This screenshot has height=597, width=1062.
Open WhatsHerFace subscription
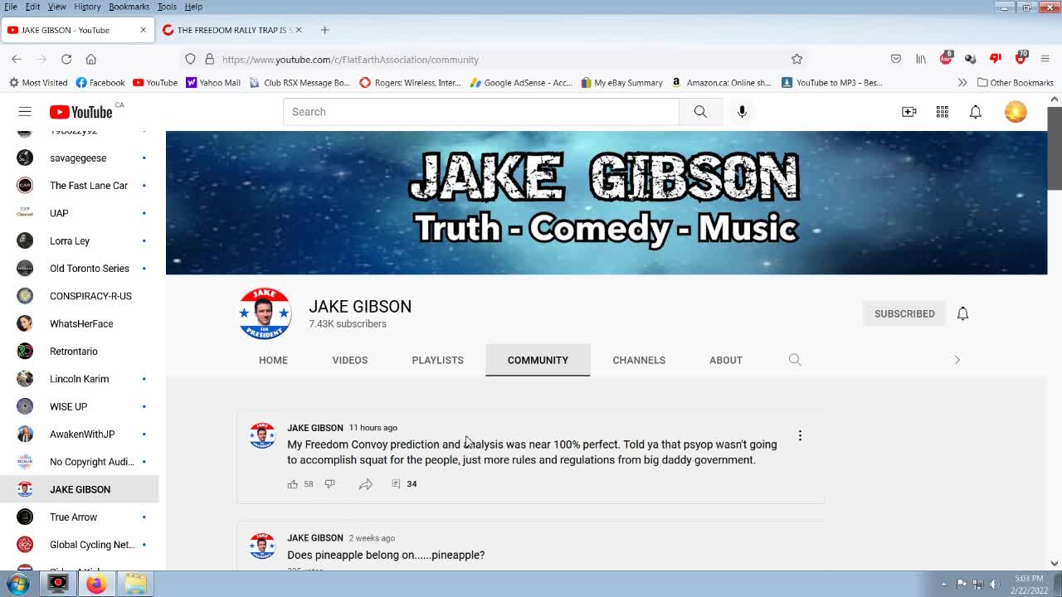click(x=80, y=324)
